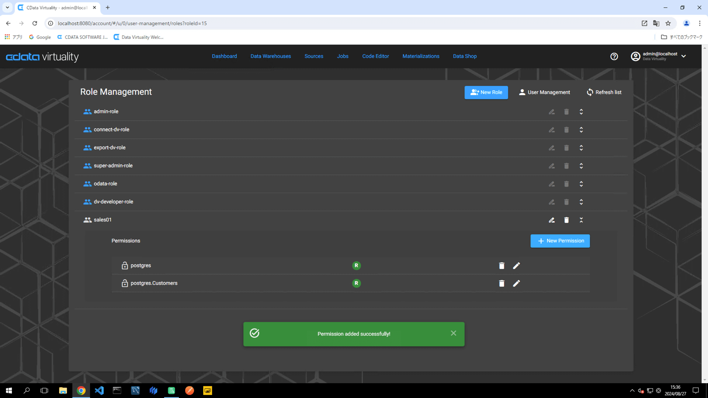708x398 pixels.
Task: Click the success check icon in notification
Action: 254,334
